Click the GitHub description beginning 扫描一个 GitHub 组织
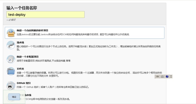 pos(53,87)
